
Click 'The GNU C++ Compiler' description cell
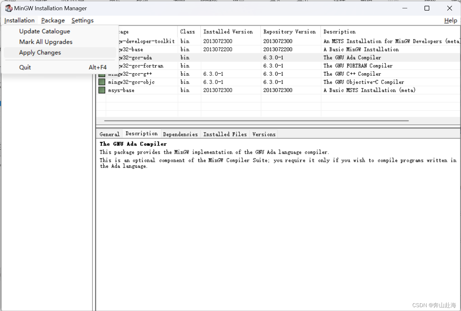[352, 74]
